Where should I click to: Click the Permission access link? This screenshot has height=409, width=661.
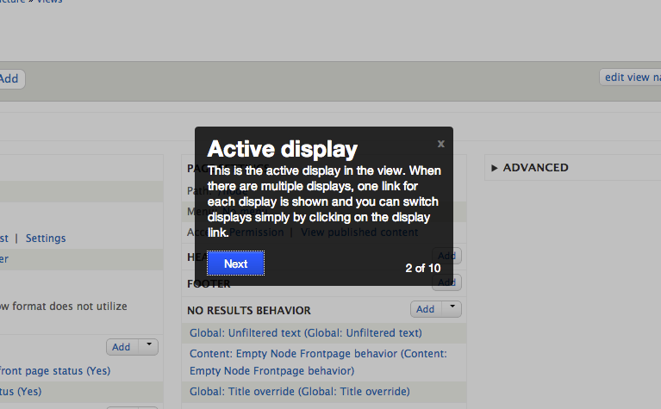(x=256, y=232)
